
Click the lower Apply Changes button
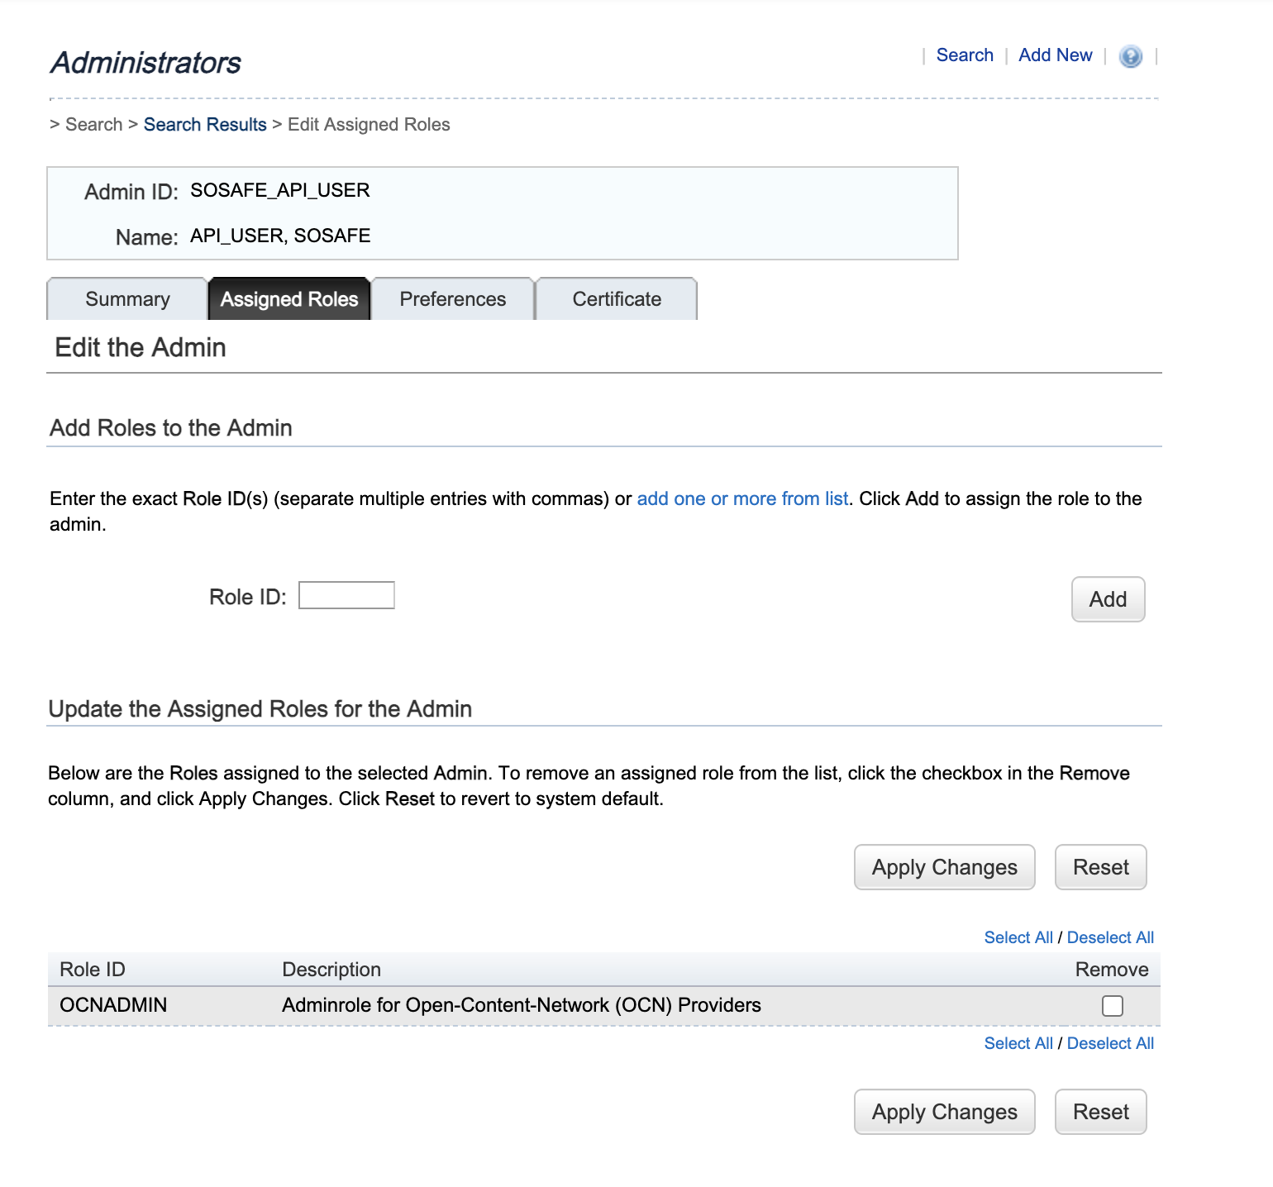[944, 1112]
